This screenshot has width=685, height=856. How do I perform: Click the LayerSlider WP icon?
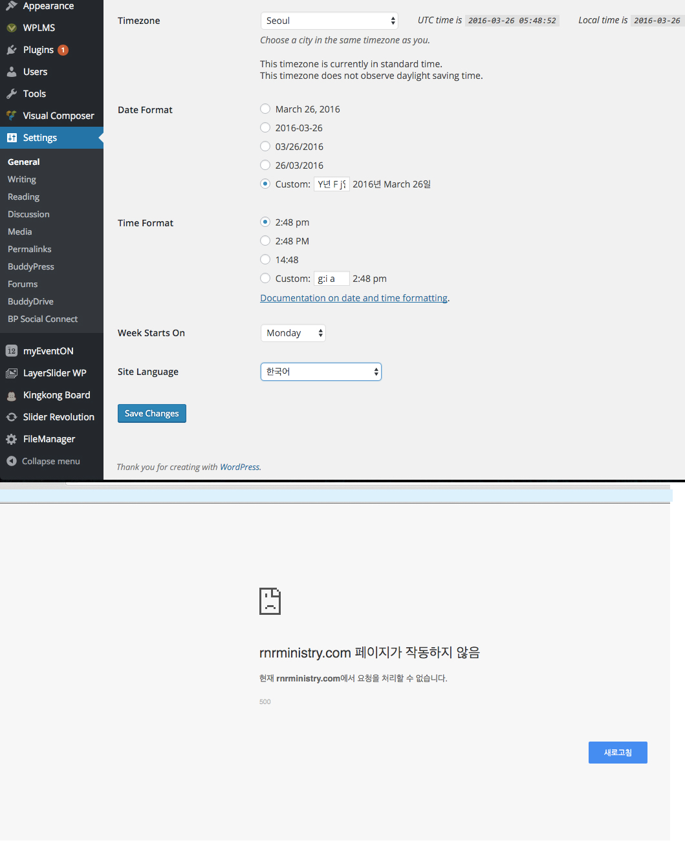[x=12, y=373]
